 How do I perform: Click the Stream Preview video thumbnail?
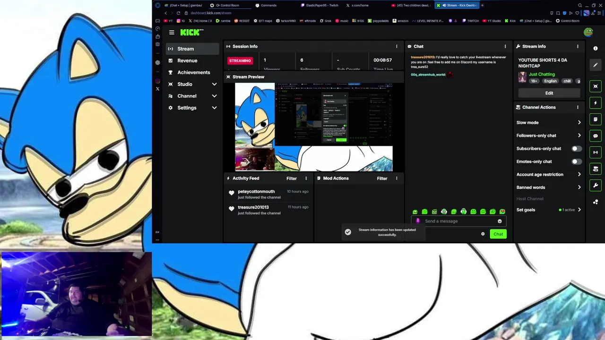coord(314,127)
